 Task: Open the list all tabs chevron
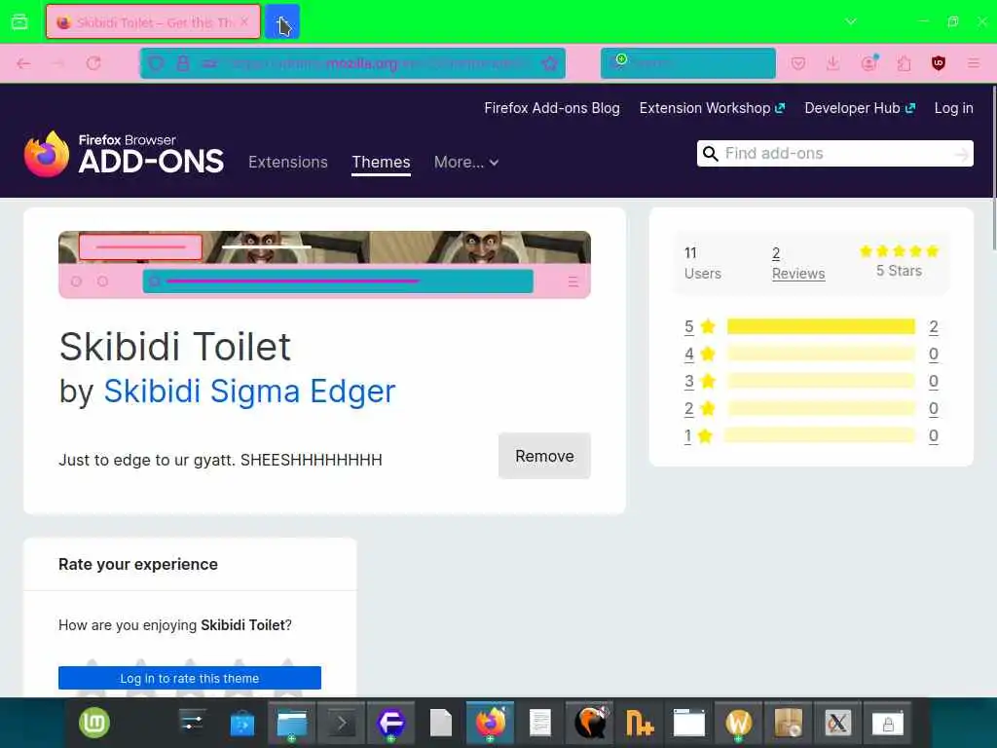point(851,21)
